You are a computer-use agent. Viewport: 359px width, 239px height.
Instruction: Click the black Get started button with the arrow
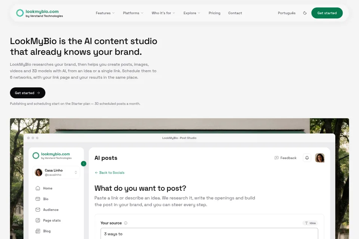click(27, 93)
